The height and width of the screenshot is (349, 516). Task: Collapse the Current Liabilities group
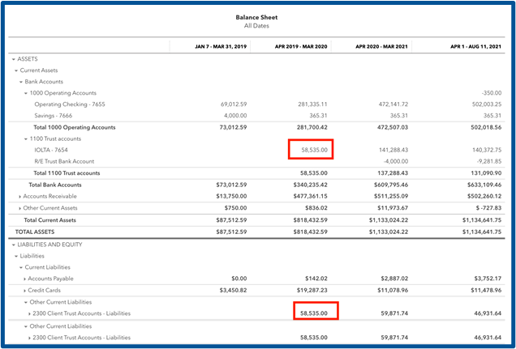coord(21,267)
